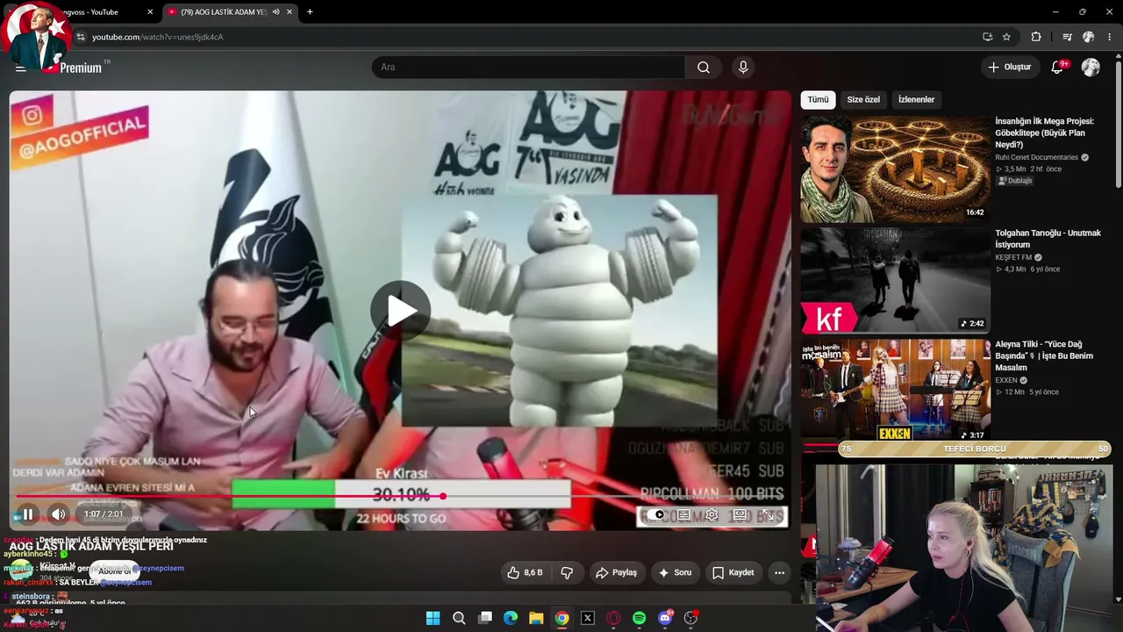The width and height of the screenshot is (1123, 632).
Task: Bookmark this page with the star
Action: (1006, 37)
